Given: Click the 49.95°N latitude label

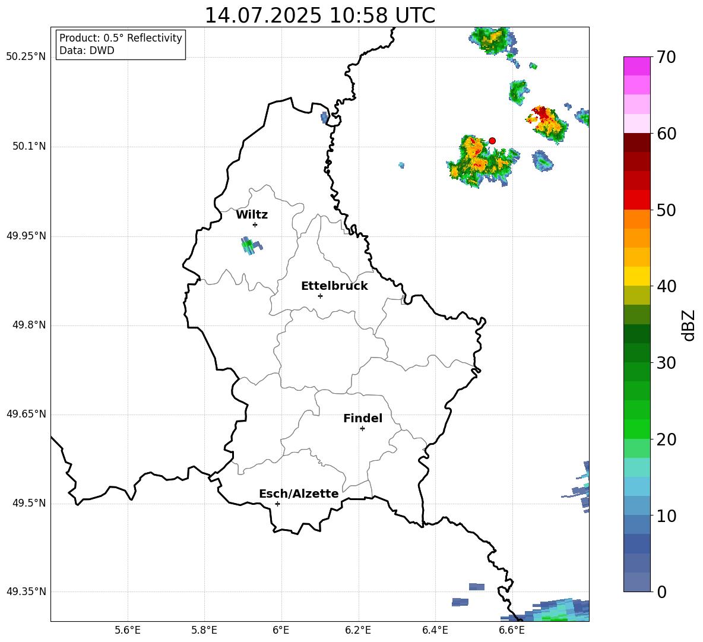Looking at the screenshot, I should click(26, 236).
